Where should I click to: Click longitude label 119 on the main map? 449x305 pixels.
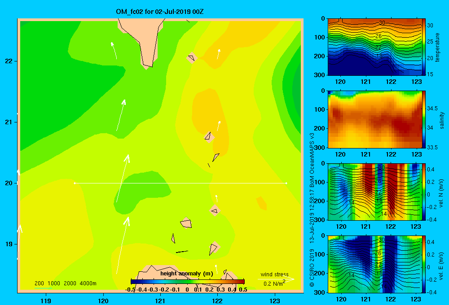[x=46, y=301]
